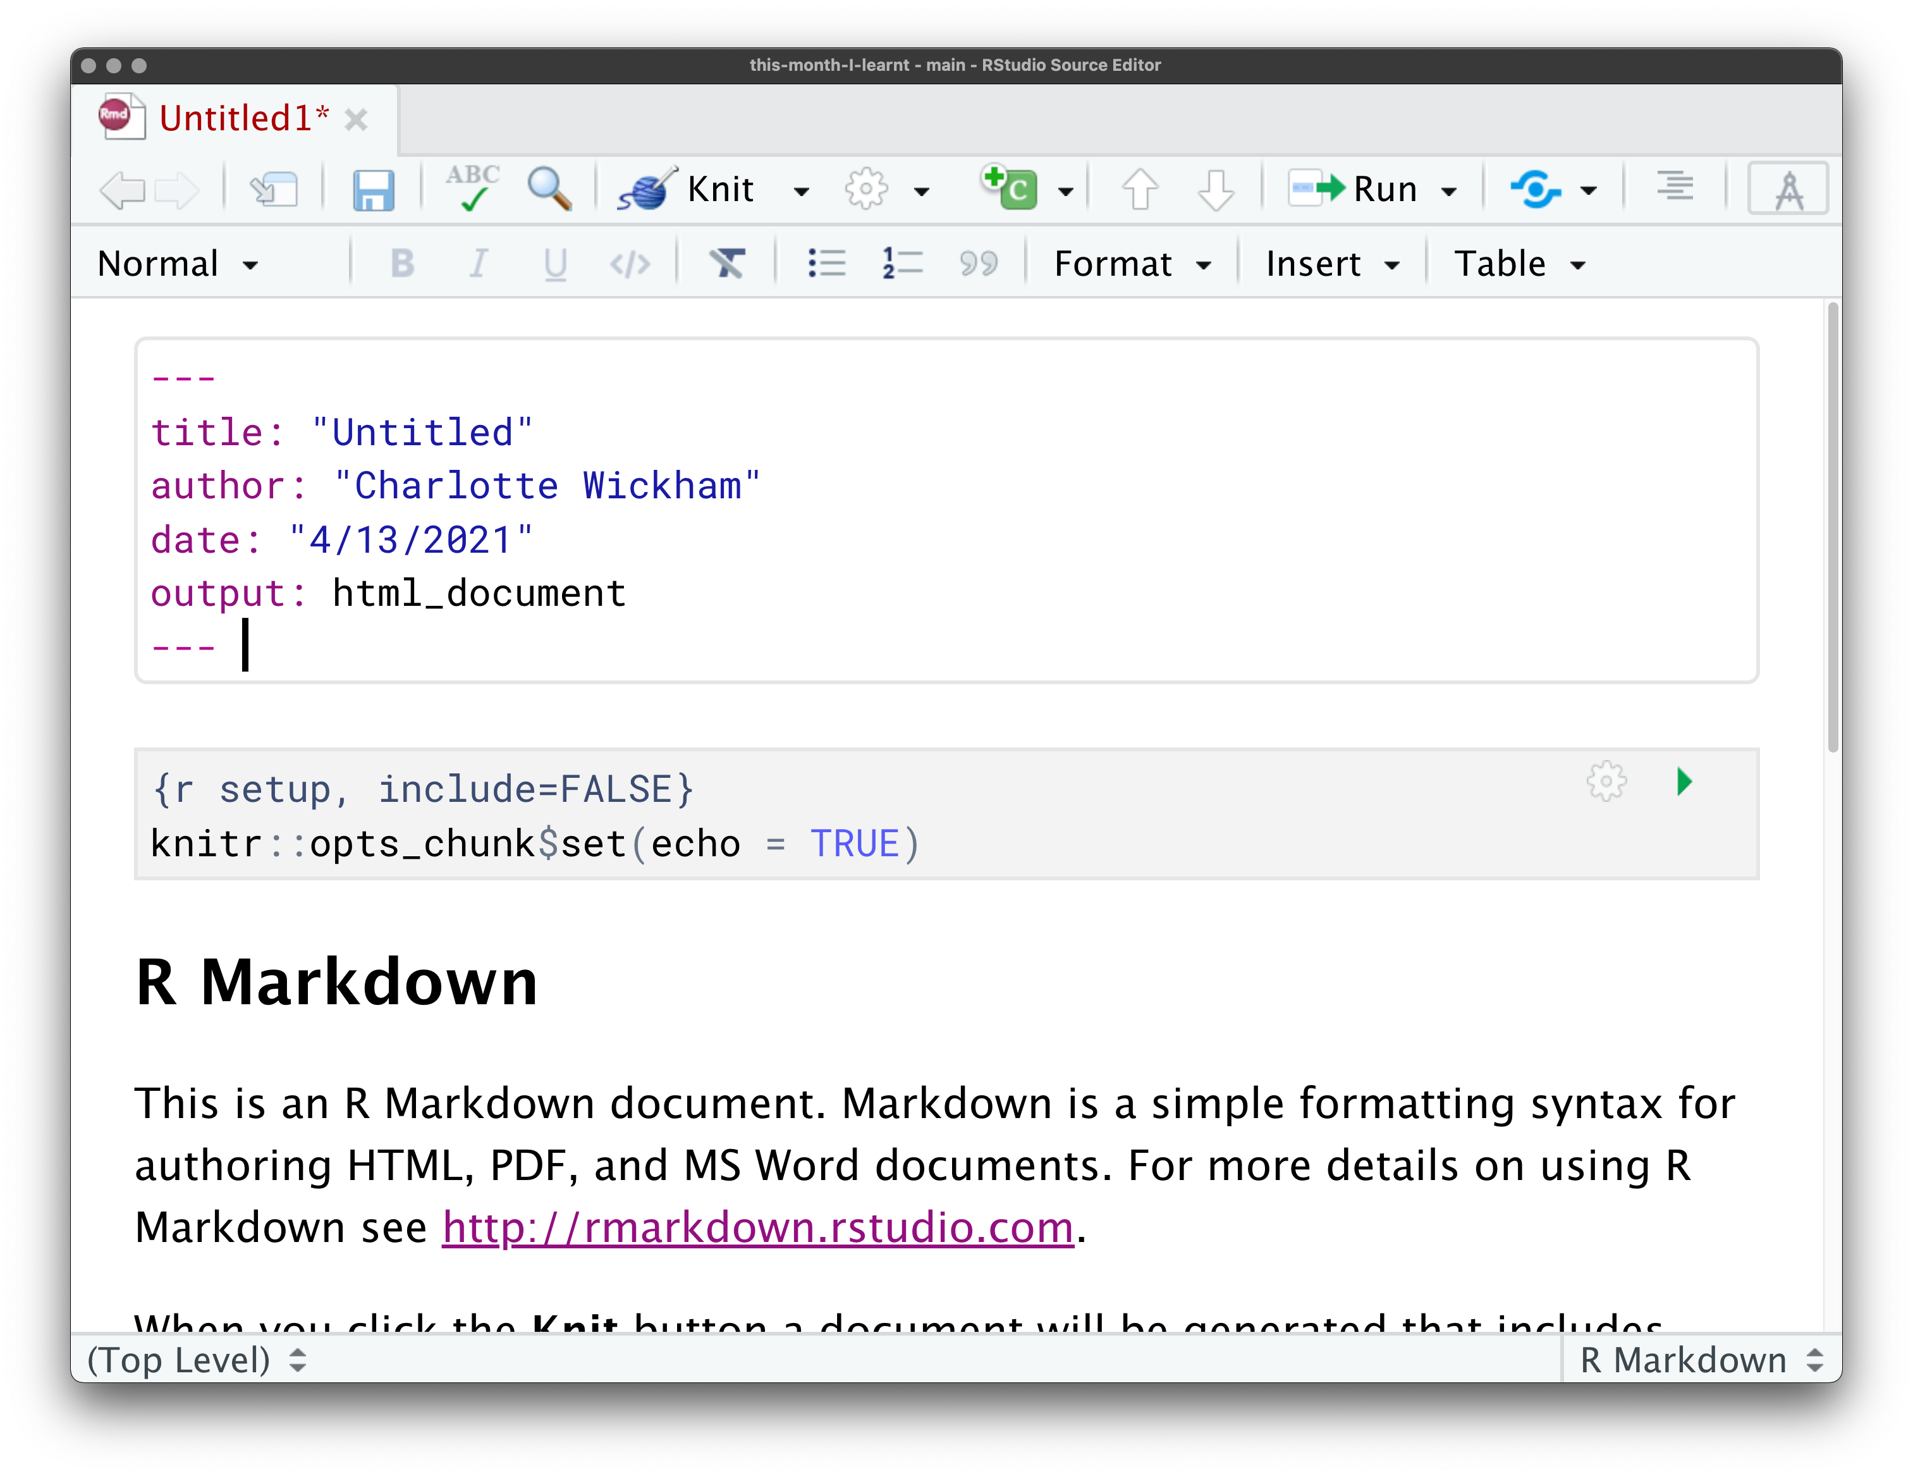The image size is (1913, 1476).
Task: Open the gear options dropdown arrow in toolbar
Action: point(920,191)
